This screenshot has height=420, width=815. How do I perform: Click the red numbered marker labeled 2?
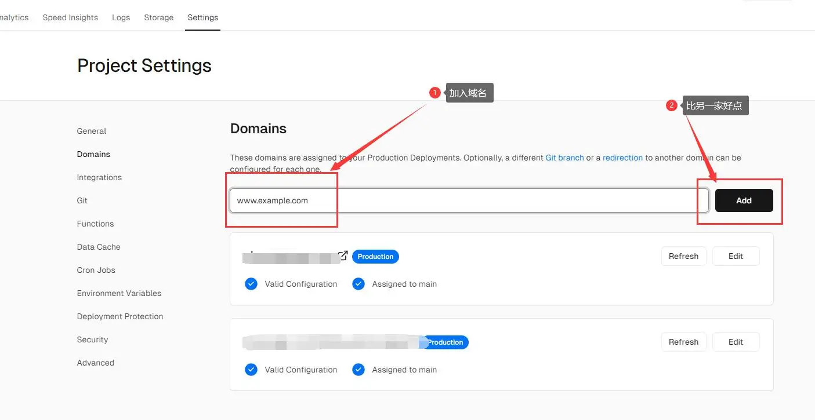[x=671, y=105]
